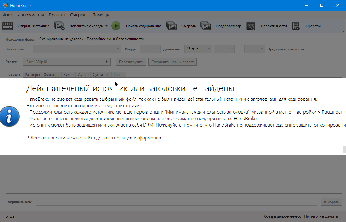Click HandBrake pineapple icon in title bar

click(6, 5)
